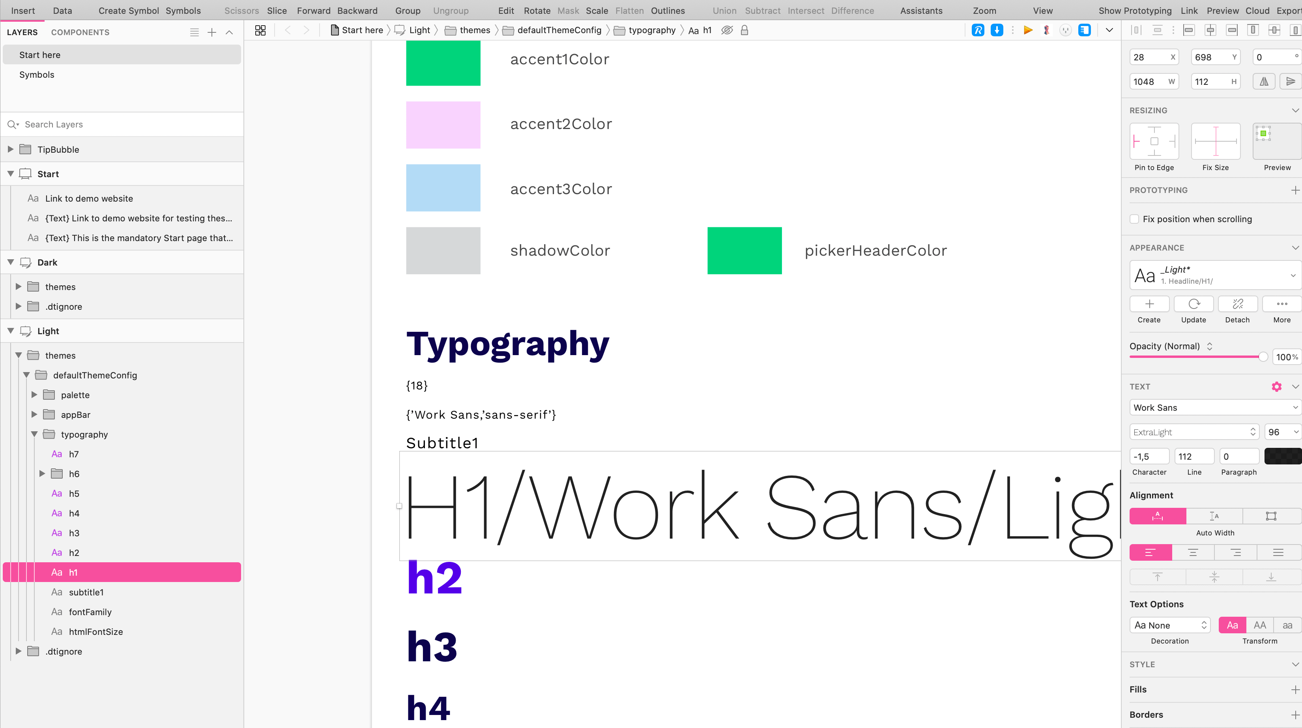Align the layer horizontally to center
This screenshot has height=728, width=1302.
[x=1210, y=30]
